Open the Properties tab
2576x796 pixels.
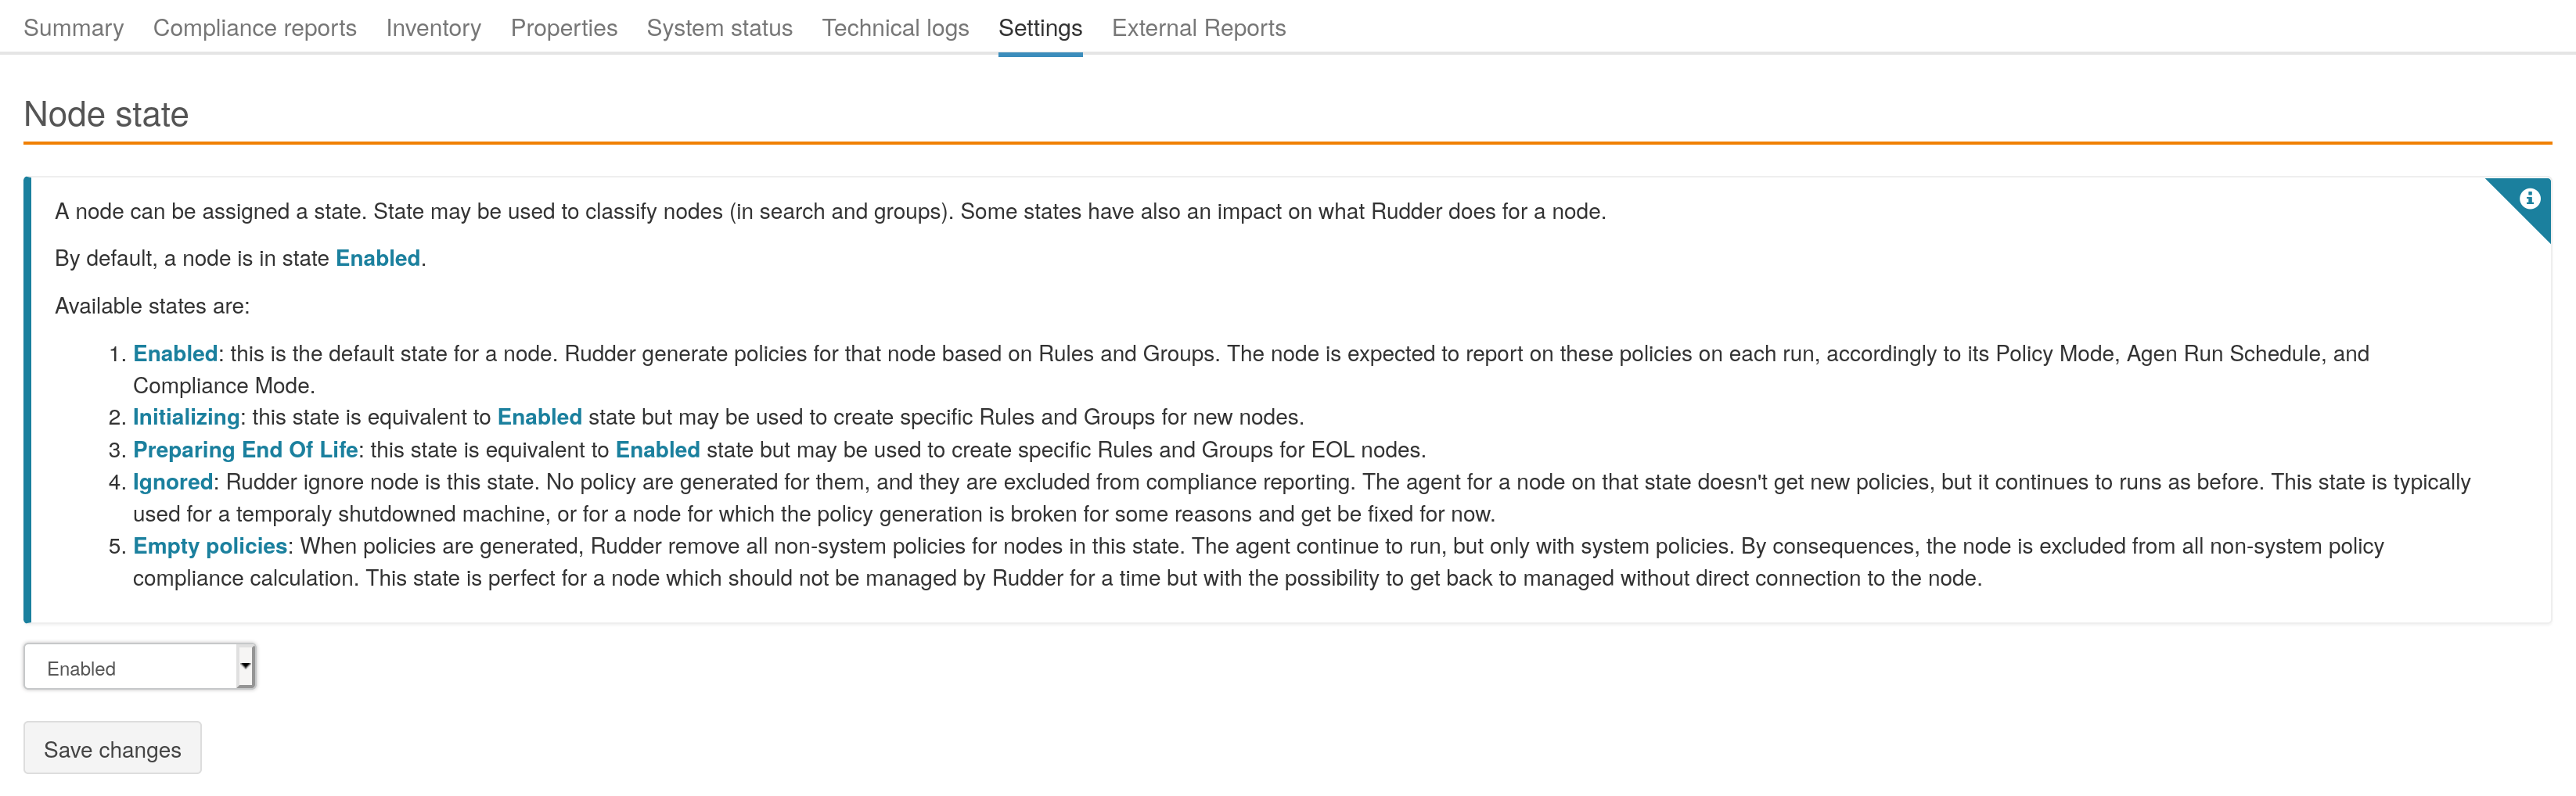coord(563,28)
